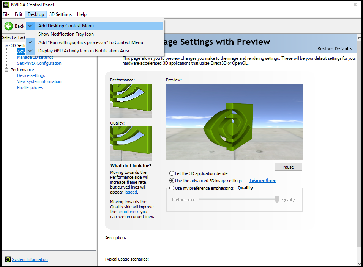Click Restore Defaults in the header
This screenshot has height=267, width=363.
pyautogui.click(x=335, y=49)
